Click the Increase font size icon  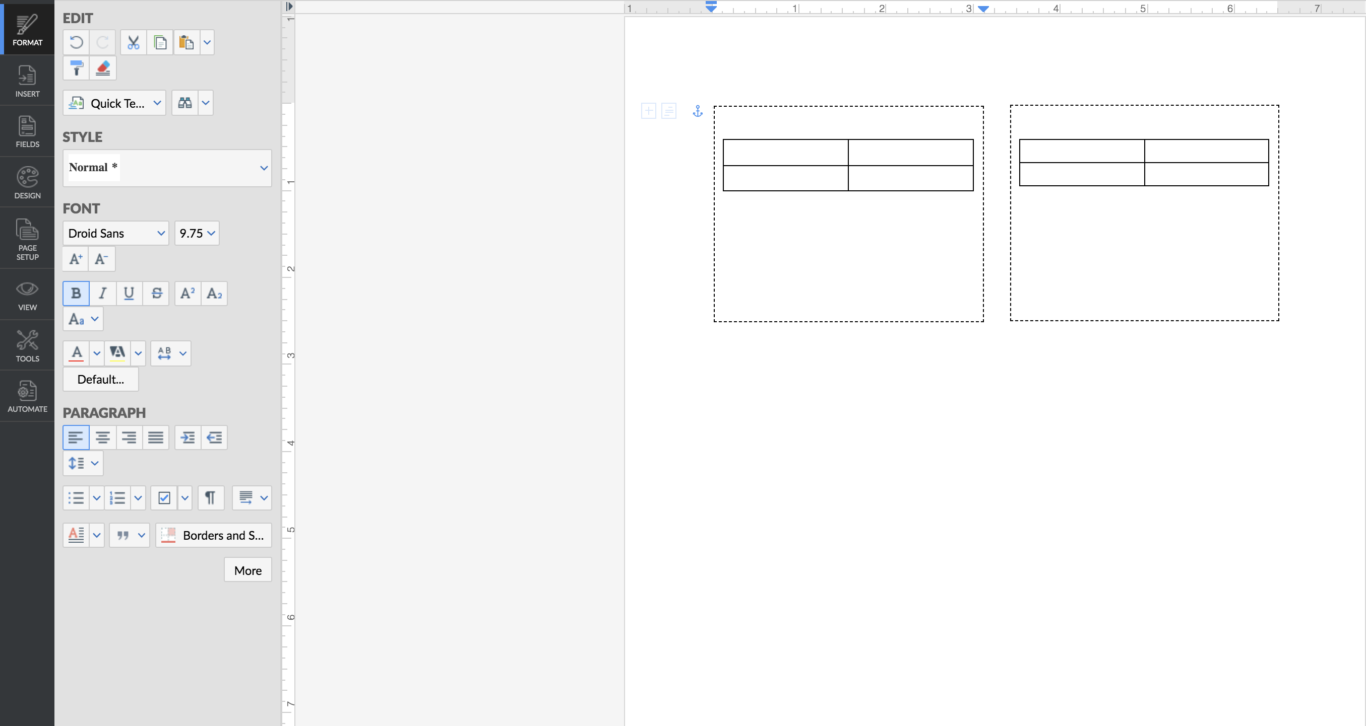[x=76, y=260]
